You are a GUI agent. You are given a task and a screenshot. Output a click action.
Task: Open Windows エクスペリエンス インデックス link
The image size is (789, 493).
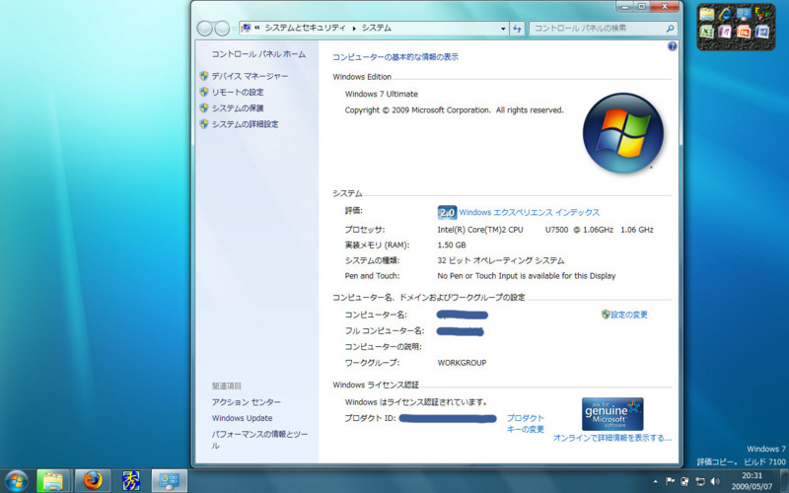pyautogui.click(x=529, y=213)
